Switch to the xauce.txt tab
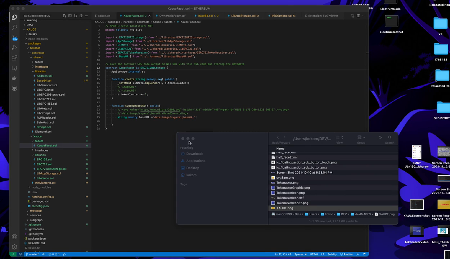450x259 pixels. [x=104, y=16]
